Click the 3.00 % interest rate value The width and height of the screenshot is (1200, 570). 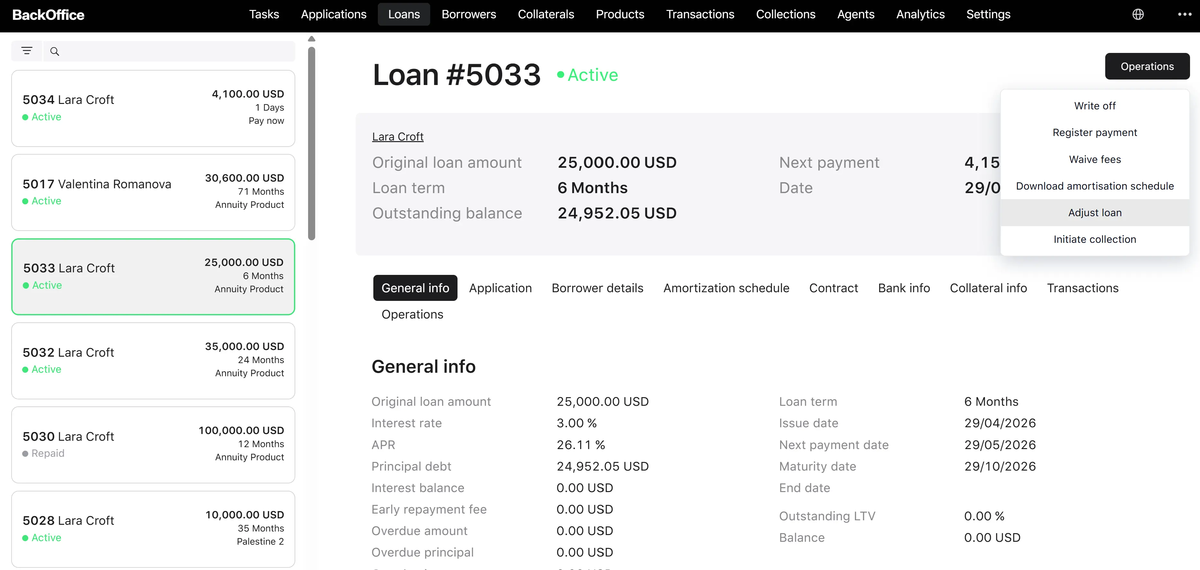point(576,423)
